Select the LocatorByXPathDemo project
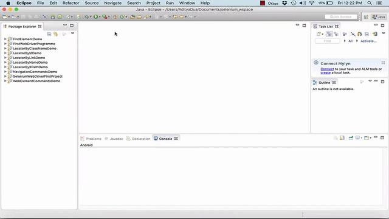This screenshot has height=219, width=389. (x=30, y=67)
